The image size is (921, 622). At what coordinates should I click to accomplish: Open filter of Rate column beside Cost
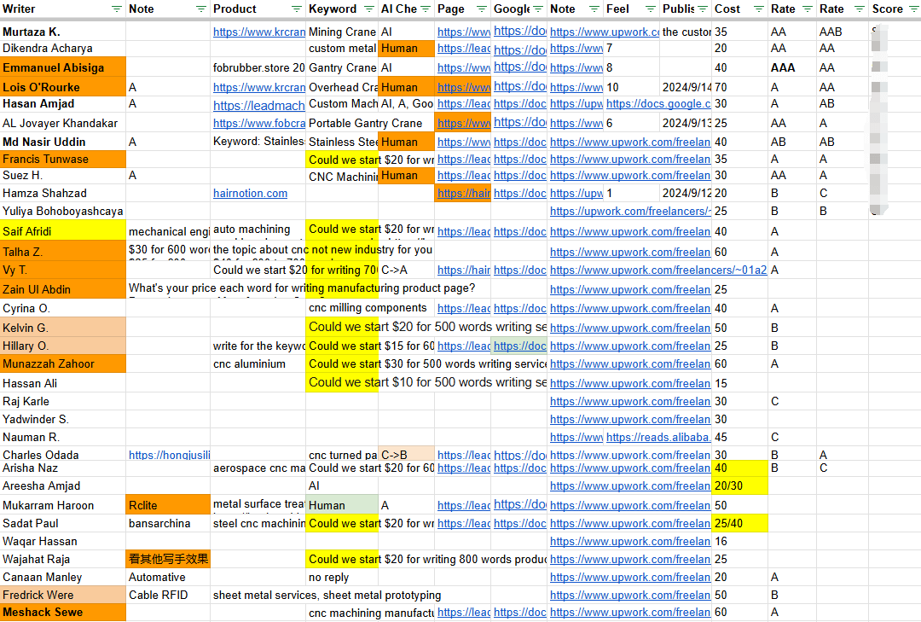[x=808, y=9]
